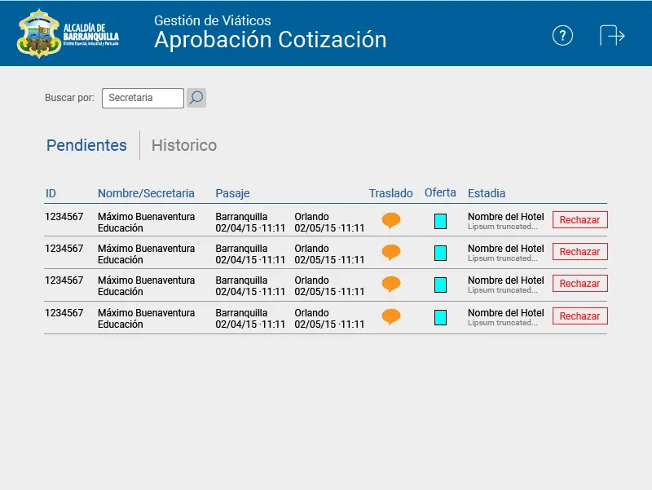Click the cyan Oferta icon in fourth row

(x=440, y=317)
